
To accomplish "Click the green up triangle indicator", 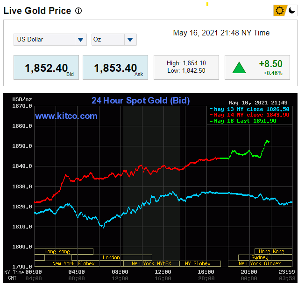I will (x=239, y=68).
